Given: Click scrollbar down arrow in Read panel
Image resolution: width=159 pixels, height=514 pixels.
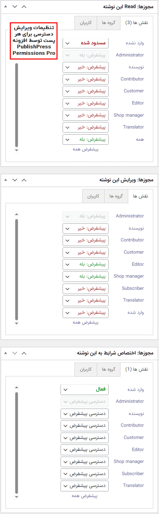Looking at the screenshot, I should 17,150.
